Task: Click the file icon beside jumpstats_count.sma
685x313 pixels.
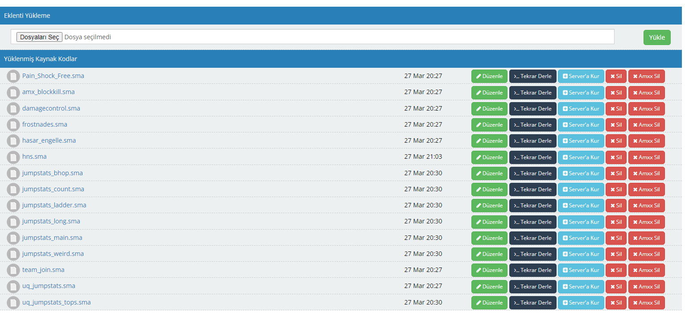Action: coord(13,189)
